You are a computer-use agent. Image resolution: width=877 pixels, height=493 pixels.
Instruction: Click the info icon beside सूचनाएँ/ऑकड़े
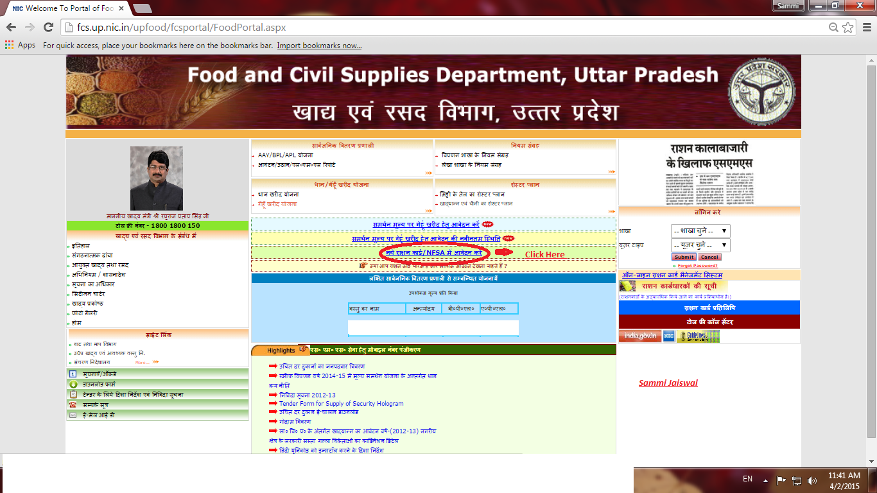73,374
